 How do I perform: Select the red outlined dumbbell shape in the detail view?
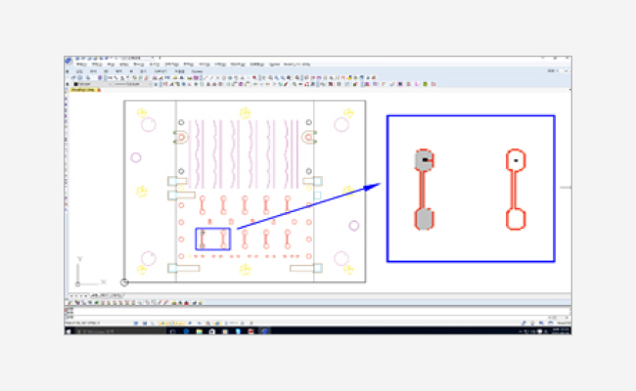[x=515, y=190]
